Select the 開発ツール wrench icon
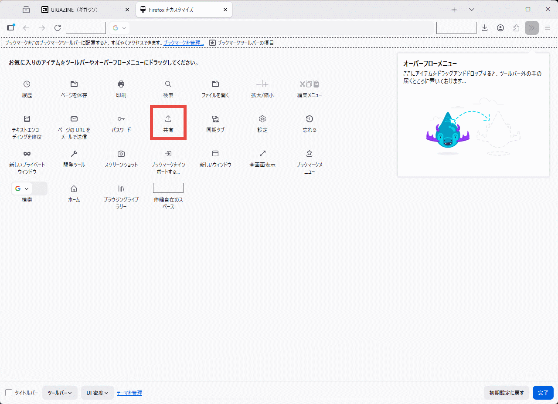 [74, 154]
